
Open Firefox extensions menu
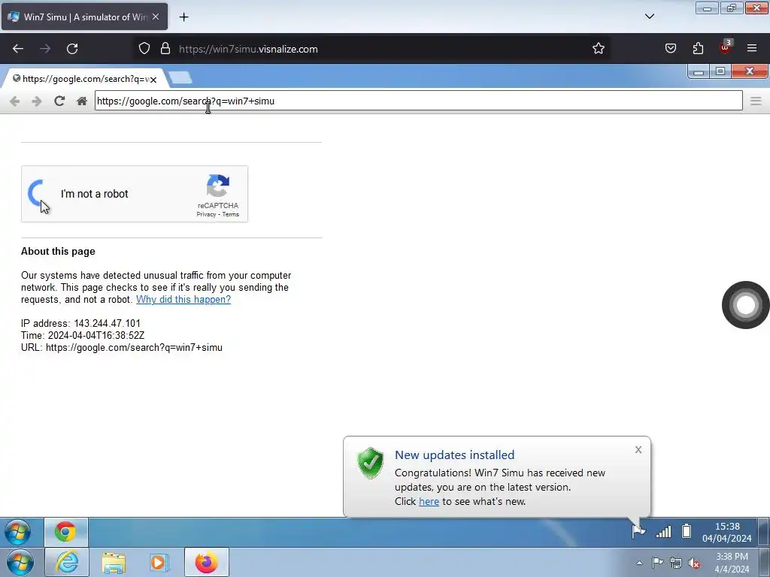click(698, 49)
